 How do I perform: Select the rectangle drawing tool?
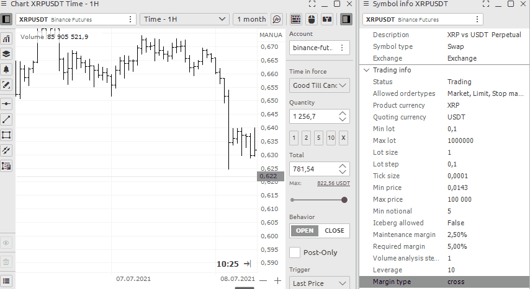click(x=7, y=135)
